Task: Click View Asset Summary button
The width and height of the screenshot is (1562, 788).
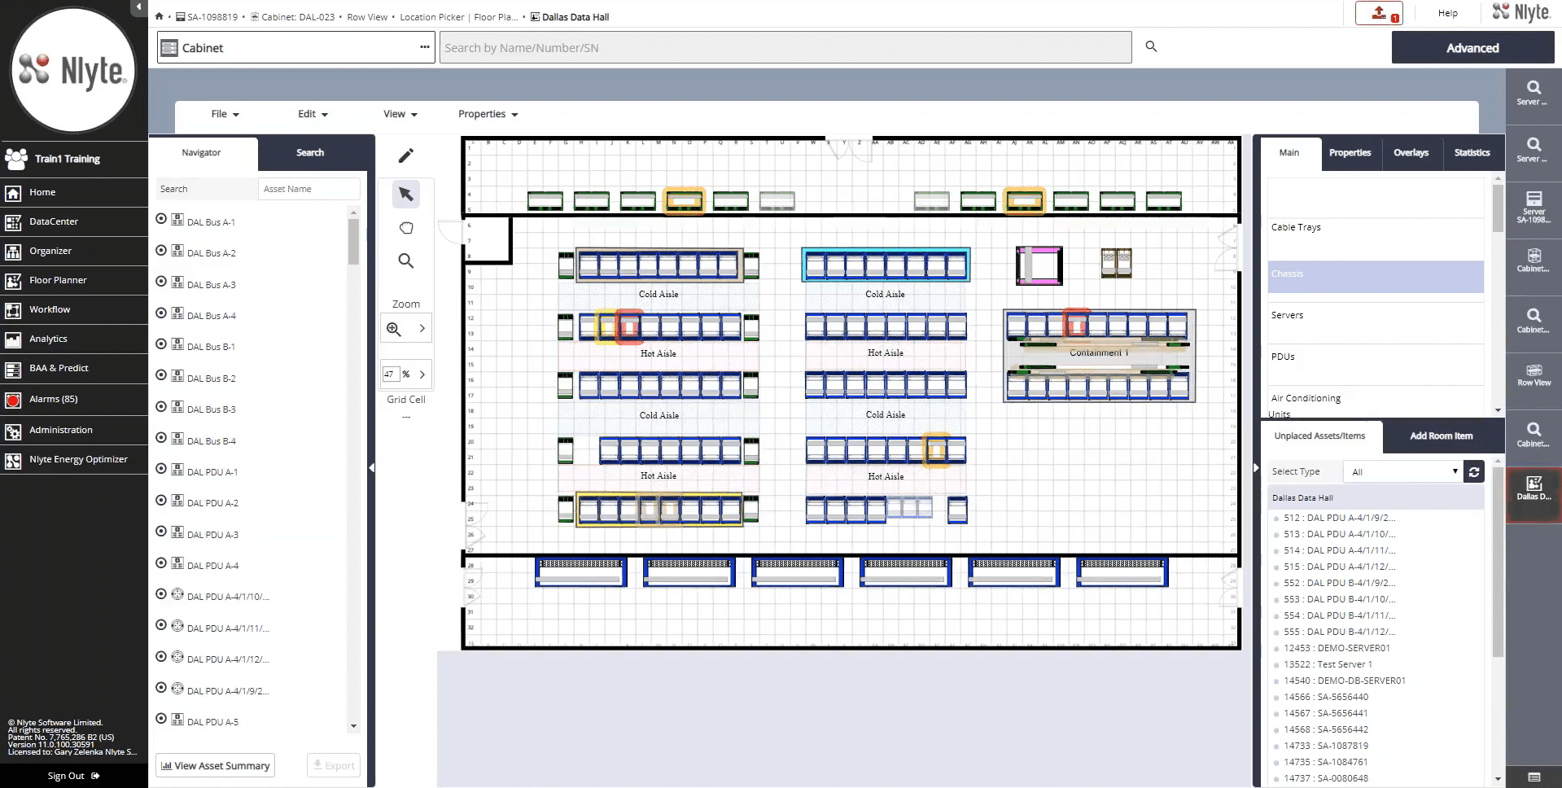Action: (x=215, y=766)
